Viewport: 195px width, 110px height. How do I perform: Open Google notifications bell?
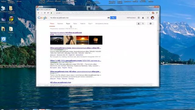point(143,18)
